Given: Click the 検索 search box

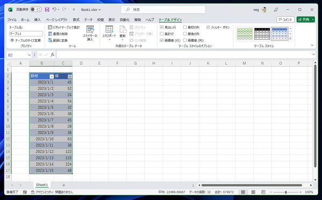Looking at the screenshot, I should (163, 10).
